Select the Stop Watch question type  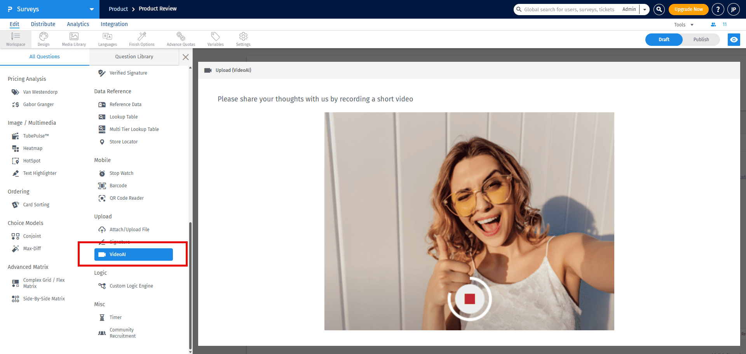tap(121, 173)
